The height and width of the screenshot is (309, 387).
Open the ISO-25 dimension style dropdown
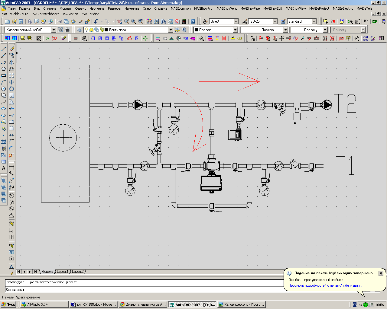pos(275,21)
